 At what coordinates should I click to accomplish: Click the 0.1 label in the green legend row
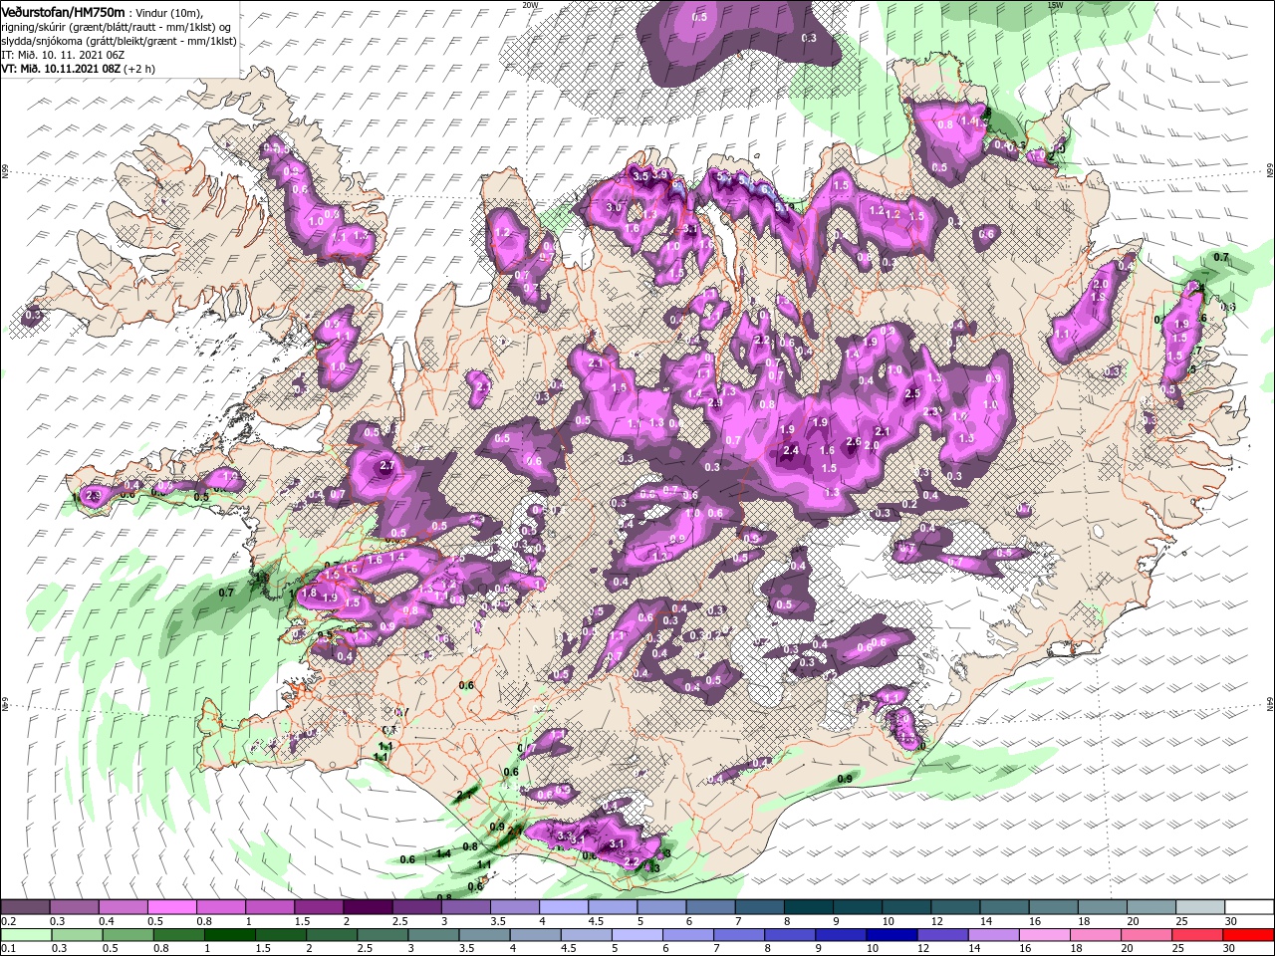(x=8, y=948)
